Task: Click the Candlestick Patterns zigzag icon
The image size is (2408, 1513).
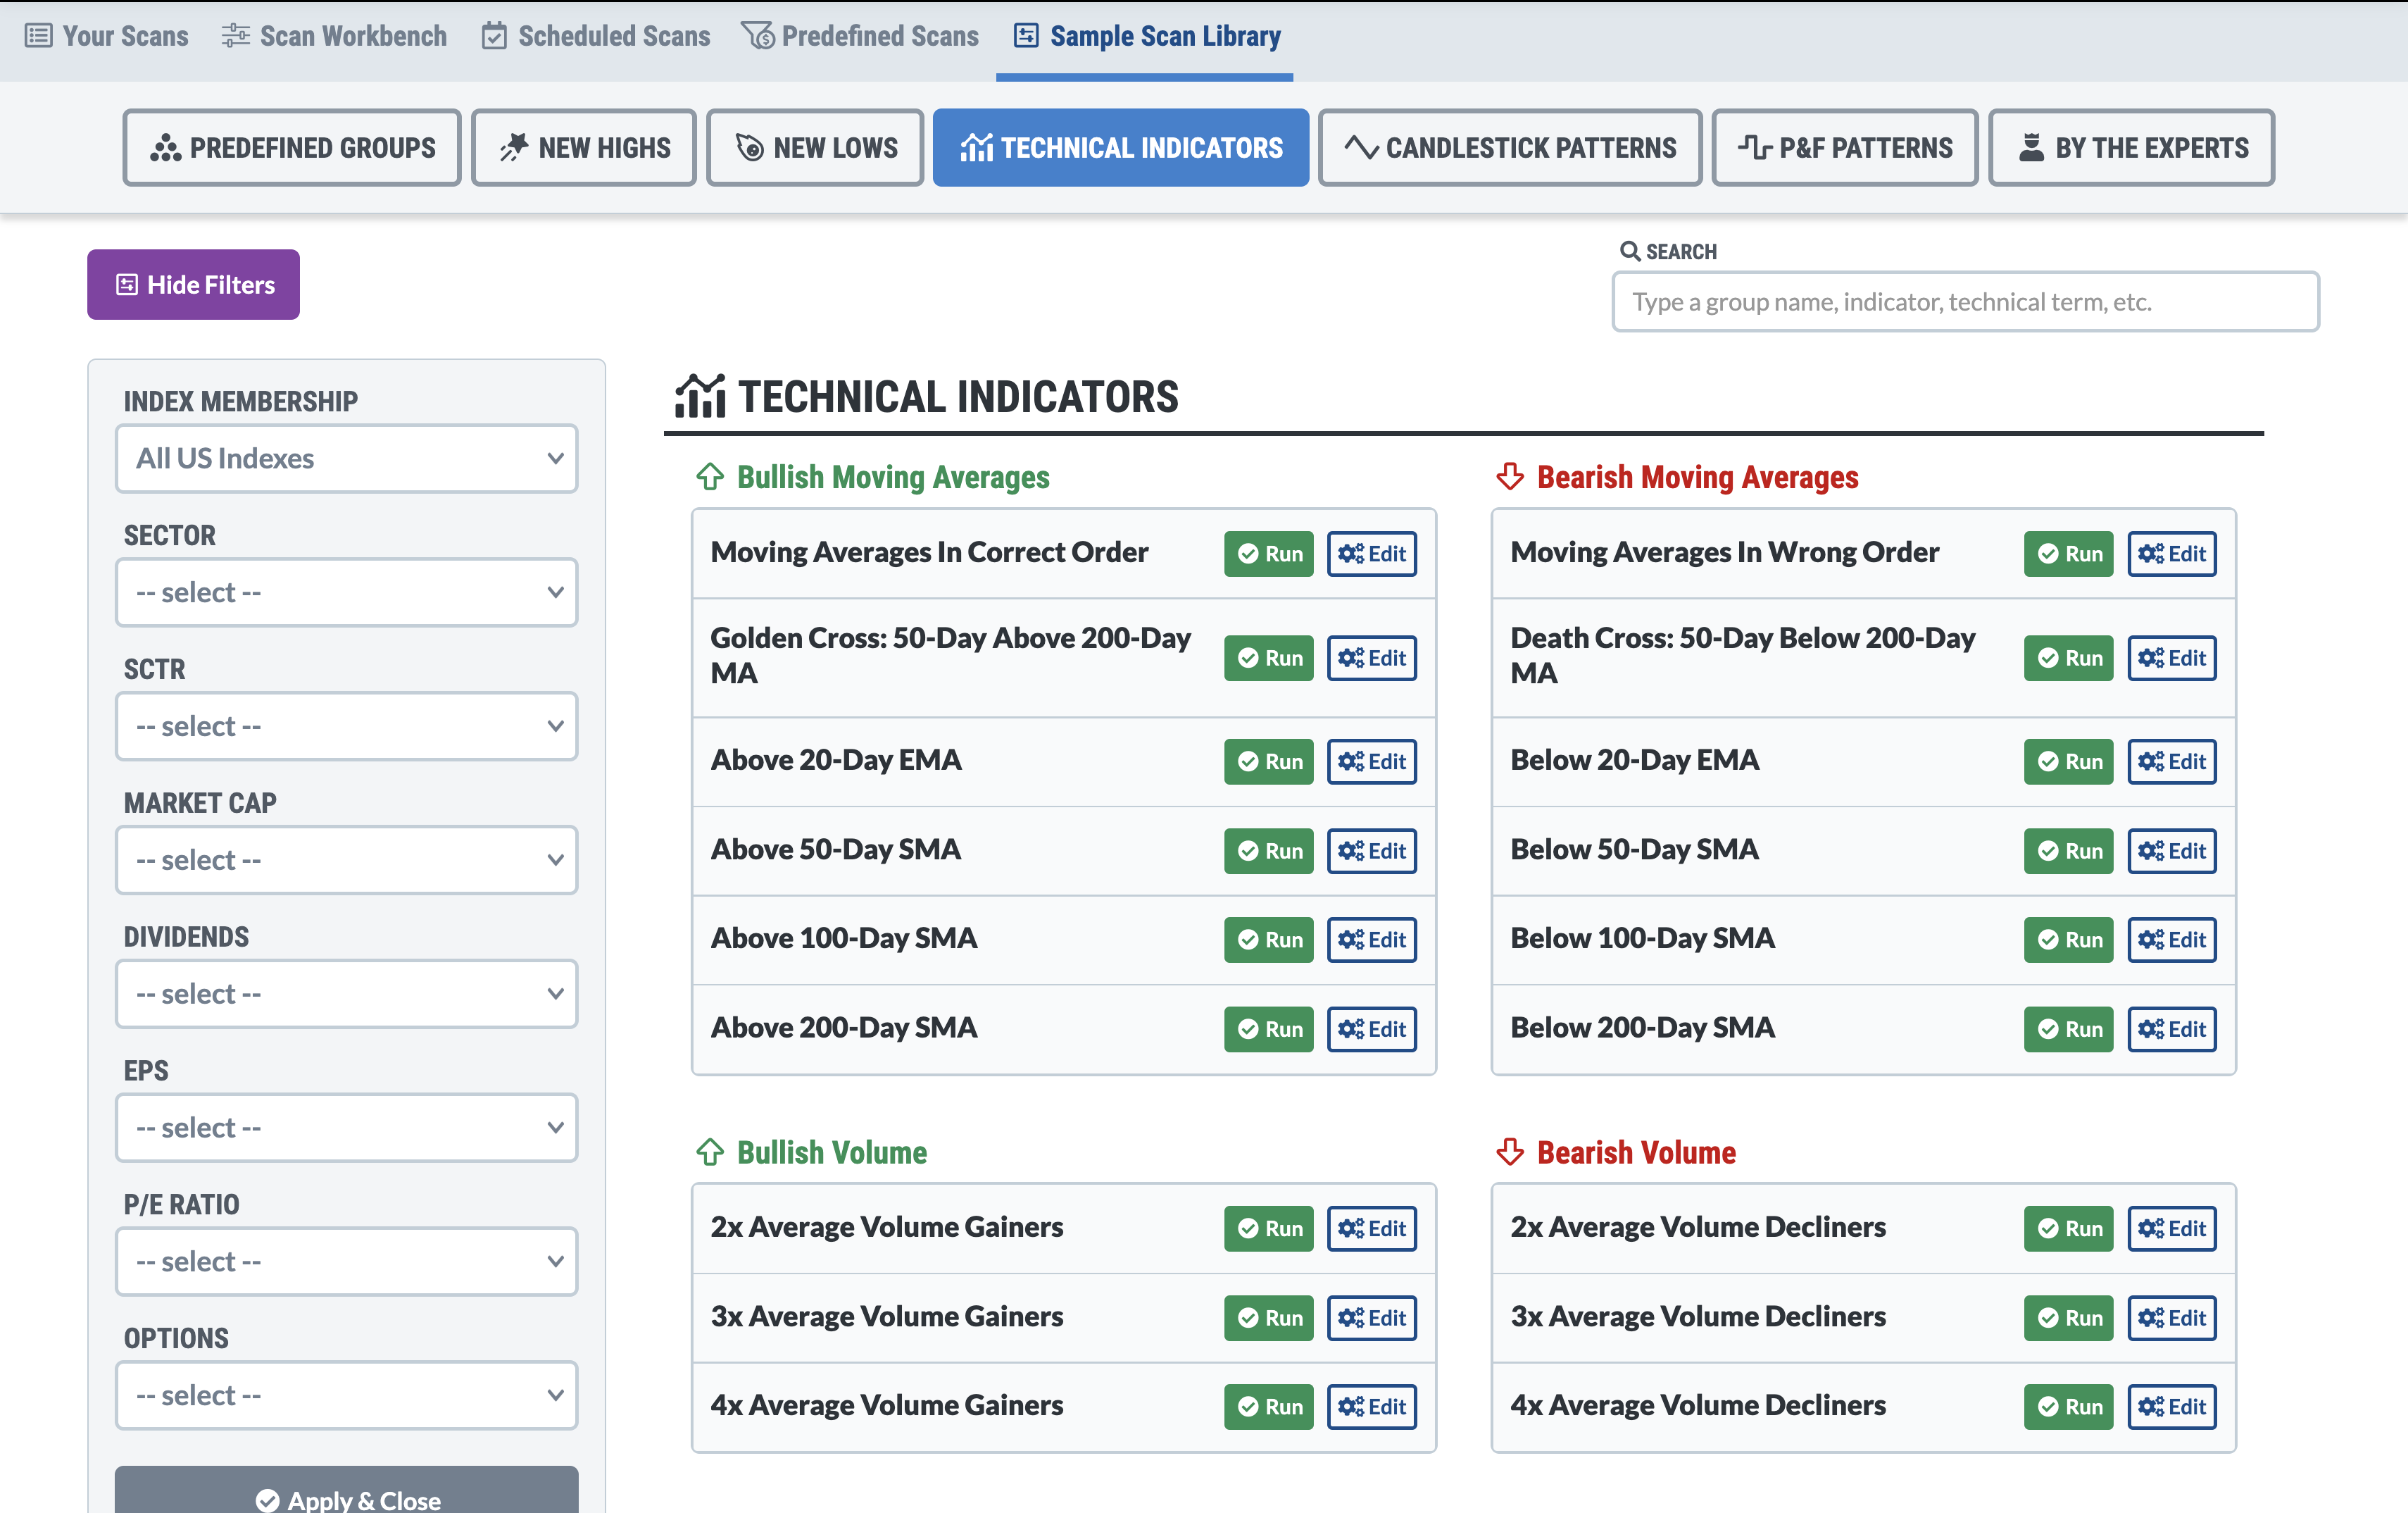Action: (1361, 148)
